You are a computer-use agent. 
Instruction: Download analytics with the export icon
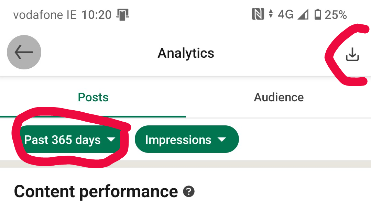pos(352,54)
